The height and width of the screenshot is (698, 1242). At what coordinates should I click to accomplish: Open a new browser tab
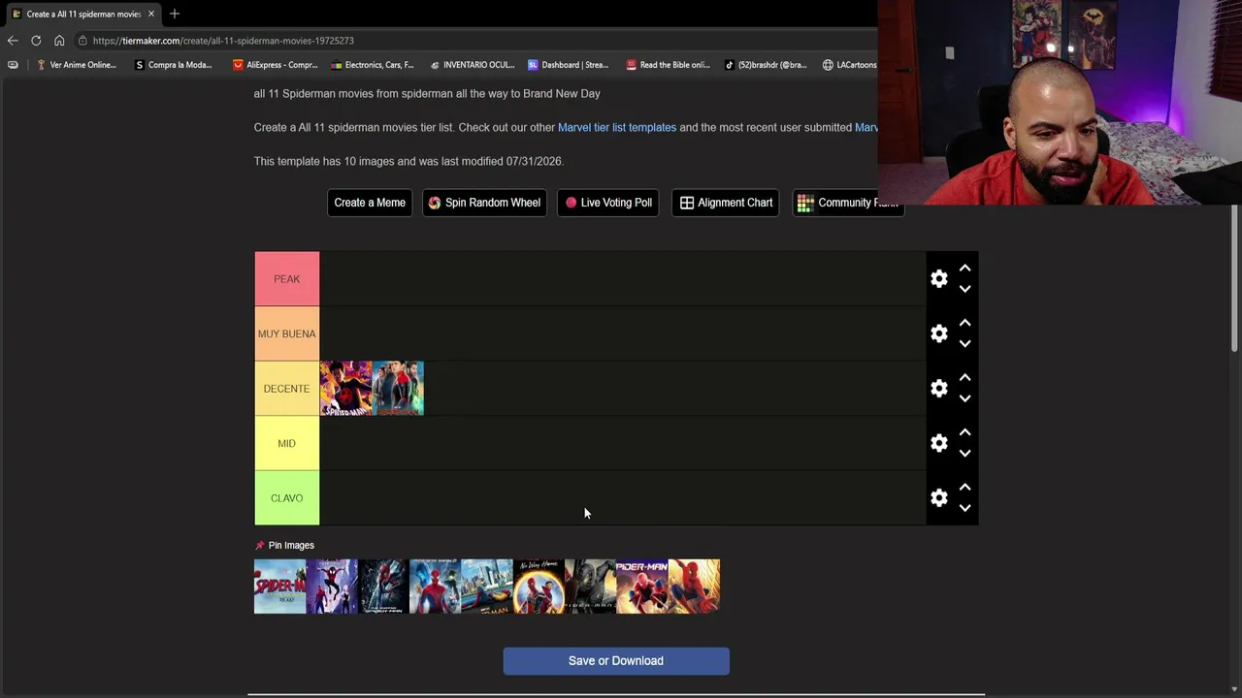point(175,14)
